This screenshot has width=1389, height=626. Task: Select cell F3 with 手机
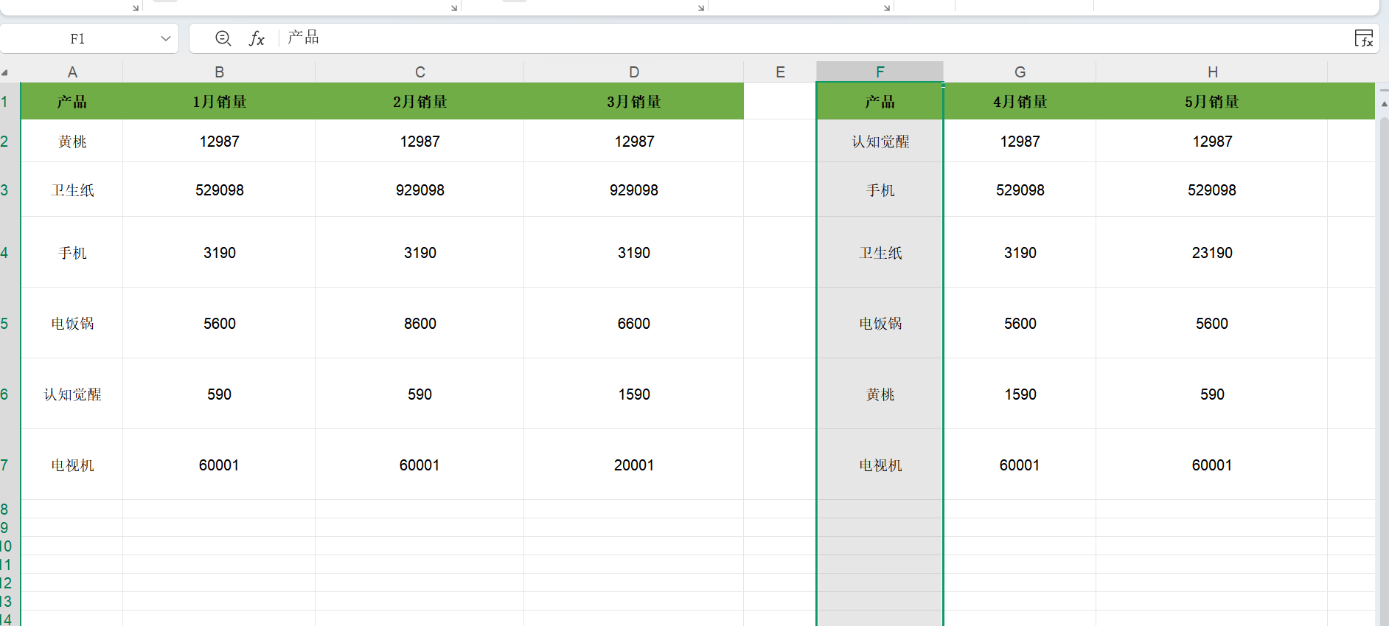click(880, 189)
